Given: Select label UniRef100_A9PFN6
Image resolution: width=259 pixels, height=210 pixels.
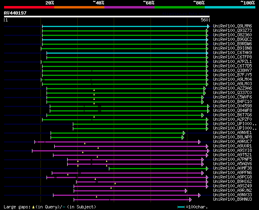Looking at the screenshot, I should (x=232, y=173).
